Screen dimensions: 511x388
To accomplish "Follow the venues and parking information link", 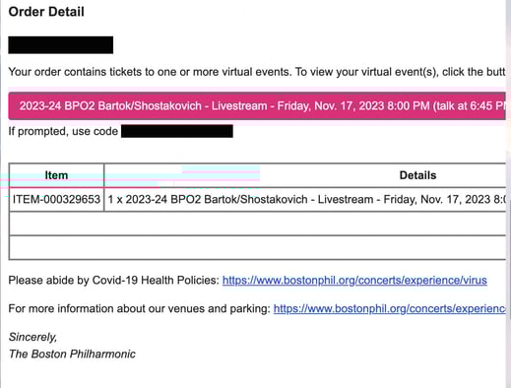I will coord(390,309).
